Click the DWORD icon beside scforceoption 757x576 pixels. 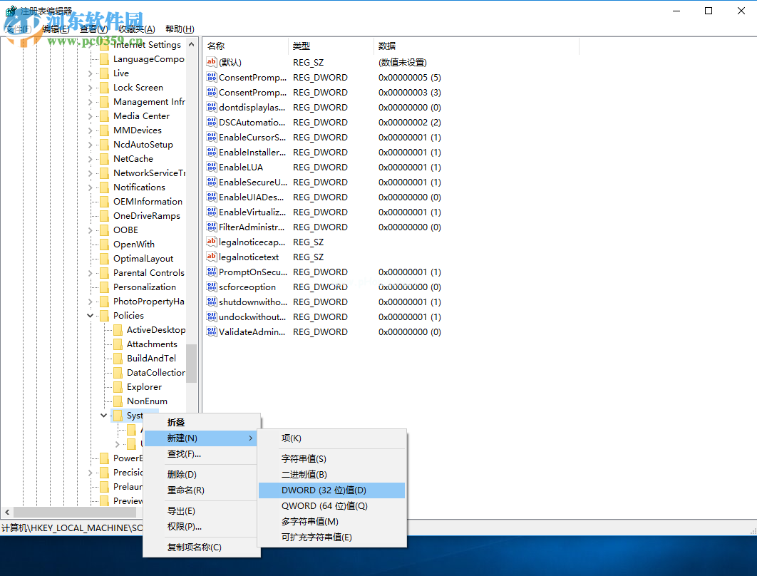tap(212, 287)
